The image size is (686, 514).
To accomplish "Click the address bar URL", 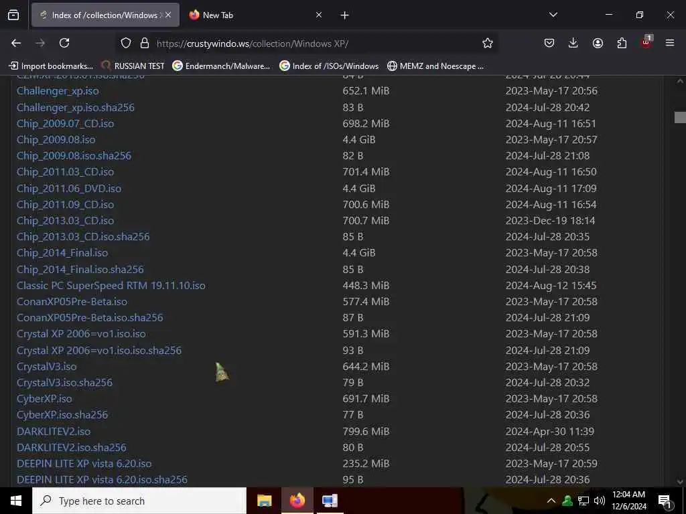I will pyautogui.click(x=253, y=44).
